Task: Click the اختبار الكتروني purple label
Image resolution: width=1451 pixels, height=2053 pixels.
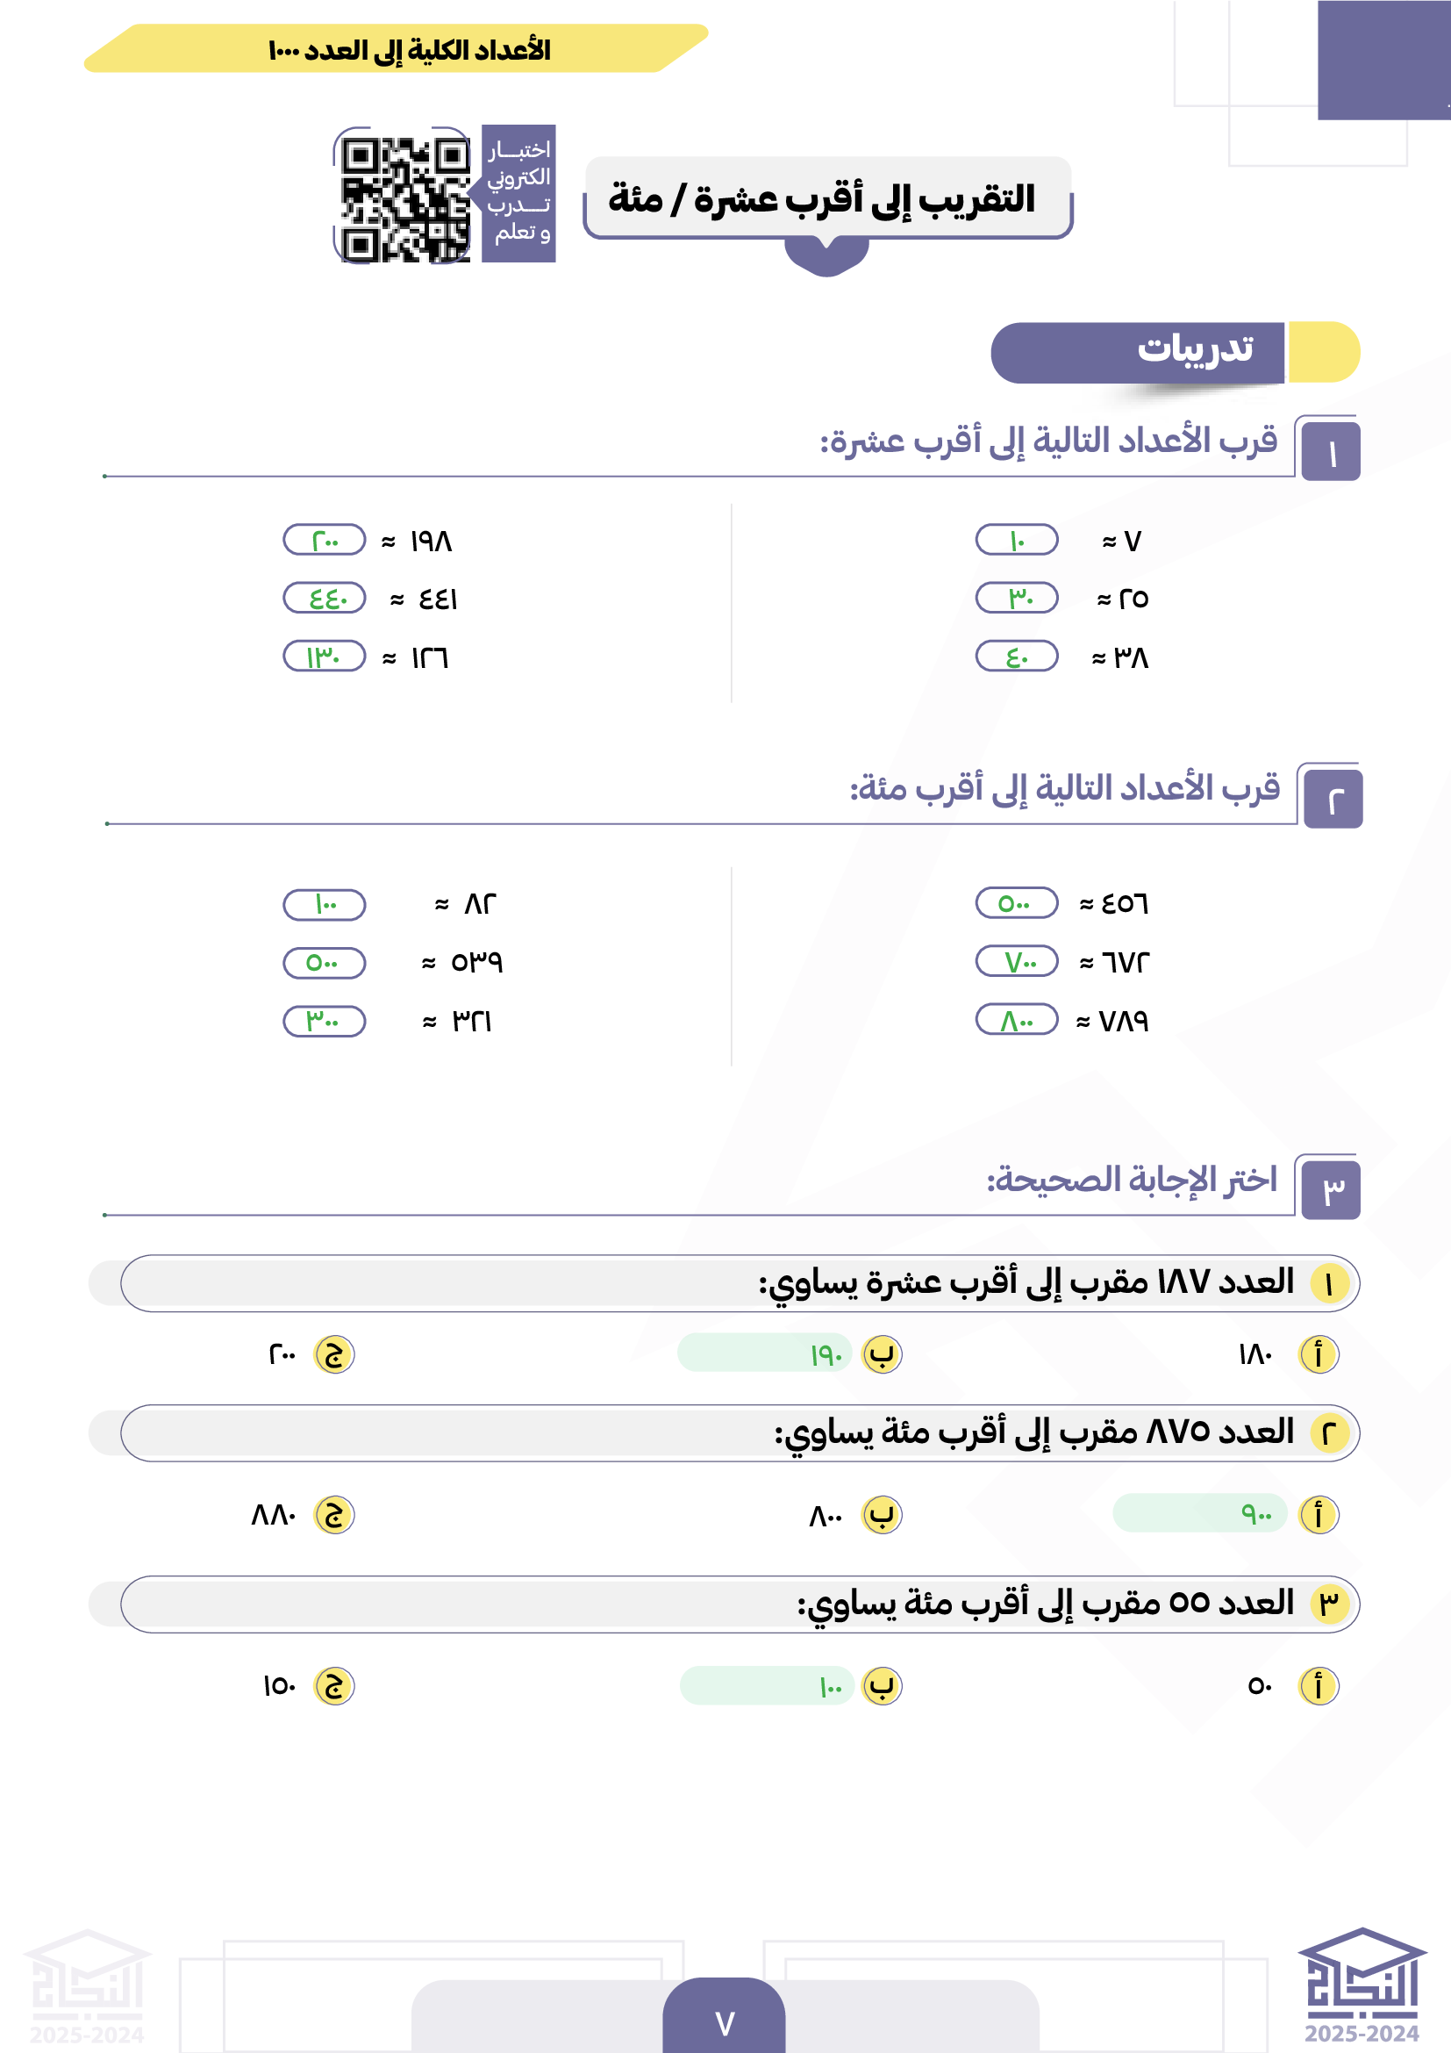Action: [x=518, y=193]
